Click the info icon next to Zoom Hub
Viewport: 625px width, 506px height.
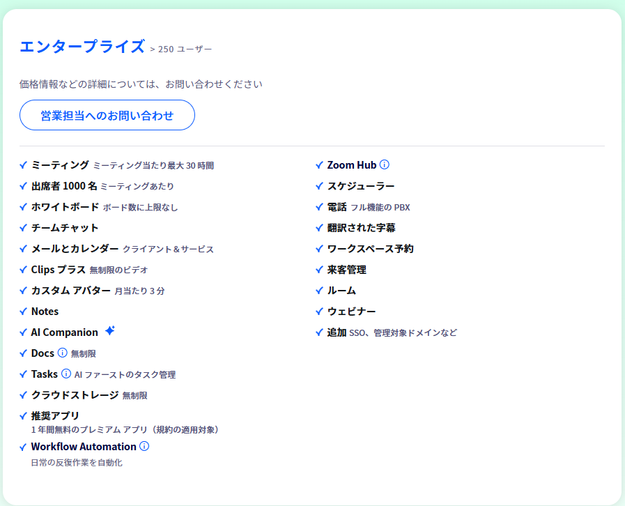pos(385,165)
